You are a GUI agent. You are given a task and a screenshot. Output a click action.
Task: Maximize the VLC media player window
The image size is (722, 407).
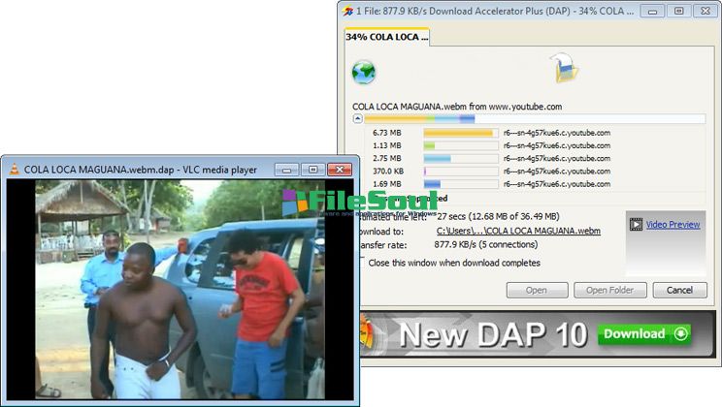pos(312,170)
